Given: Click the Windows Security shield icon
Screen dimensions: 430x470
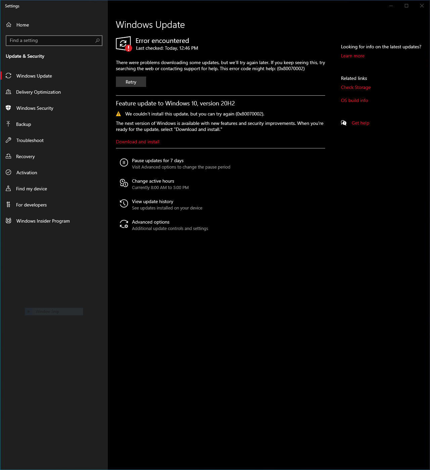Looking at the screenshot, I should click(9, 108).
